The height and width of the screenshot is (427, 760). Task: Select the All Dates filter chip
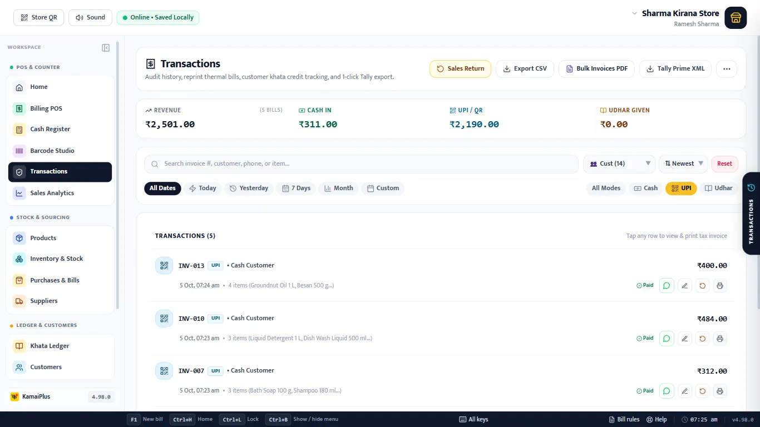click(x=162, y=188)
